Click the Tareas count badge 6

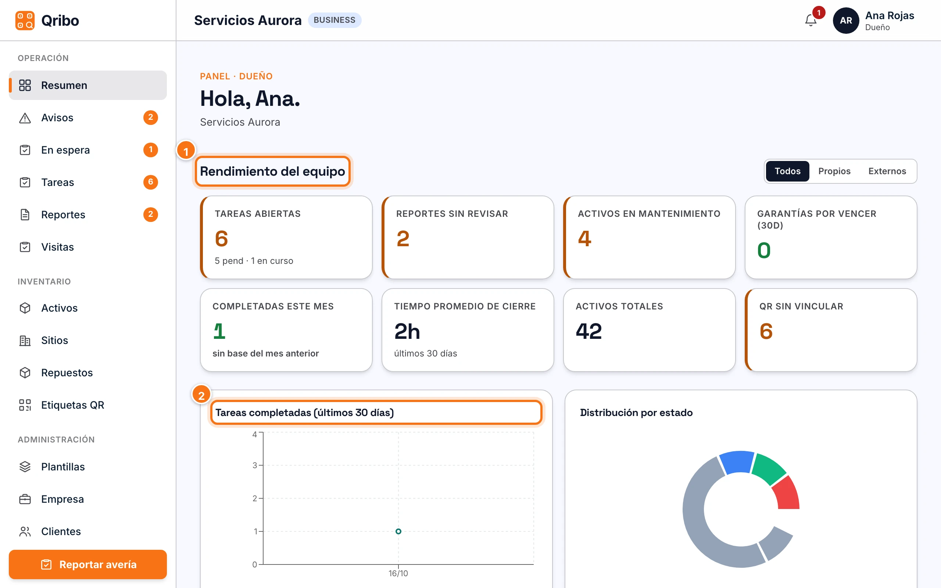[x=150, y=182]
